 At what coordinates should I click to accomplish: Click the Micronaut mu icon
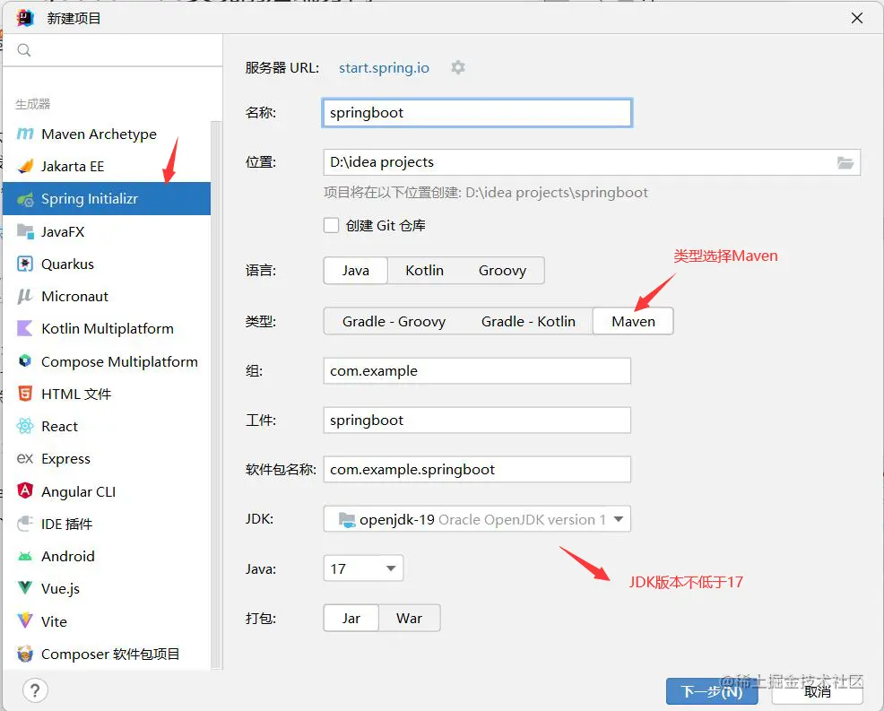[x=25, y=297]
